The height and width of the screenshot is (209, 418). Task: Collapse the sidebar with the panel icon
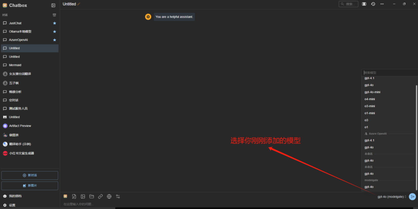pyautogui.click(x=53, y=5)
